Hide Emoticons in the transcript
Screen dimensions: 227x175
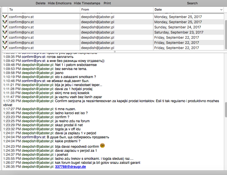click(x=60, y=3)
